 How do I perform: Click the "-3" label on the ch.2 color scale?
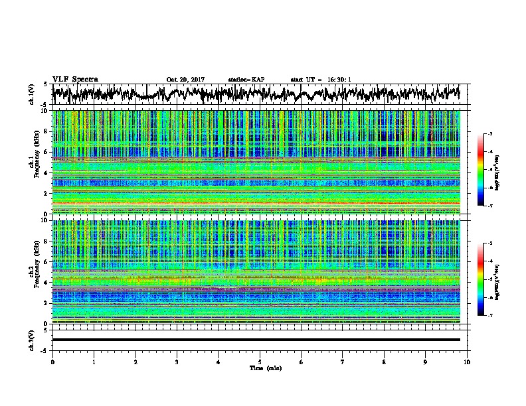[x=490, y=243]
